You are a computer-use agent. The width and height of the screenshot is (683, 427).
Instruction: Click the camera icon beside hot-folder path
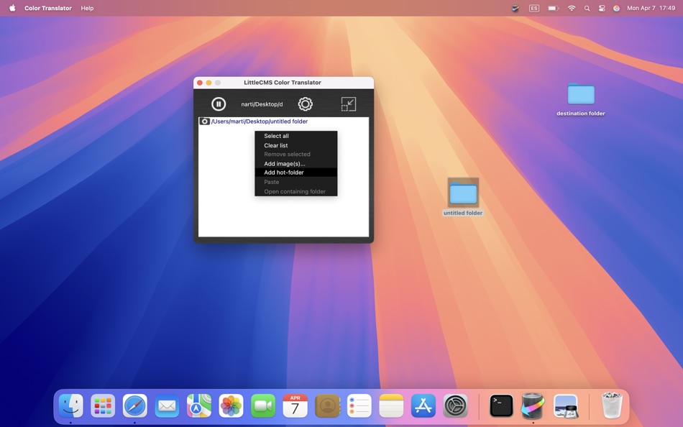click(x=204, y=121)
